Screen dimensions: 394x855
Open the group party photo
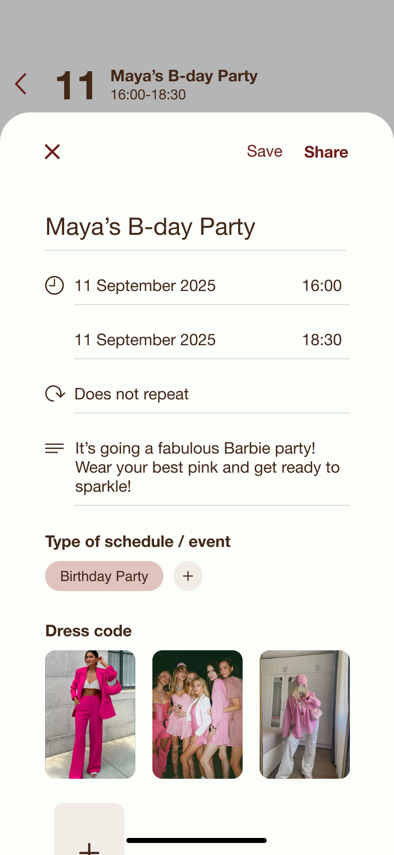(x=198, y=715)
